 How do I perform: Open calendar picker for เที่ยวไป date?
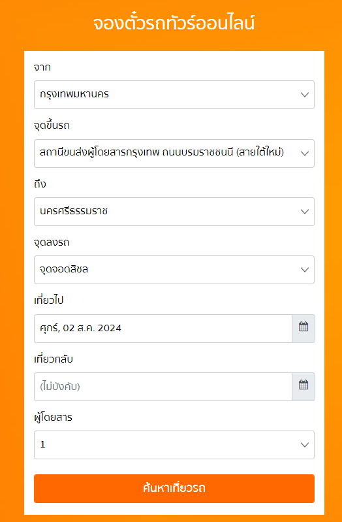pyautogui.click(x=303, y=329)
